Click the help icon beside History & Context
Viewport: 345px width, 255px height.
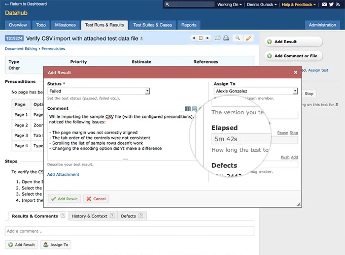coord(112,216)
